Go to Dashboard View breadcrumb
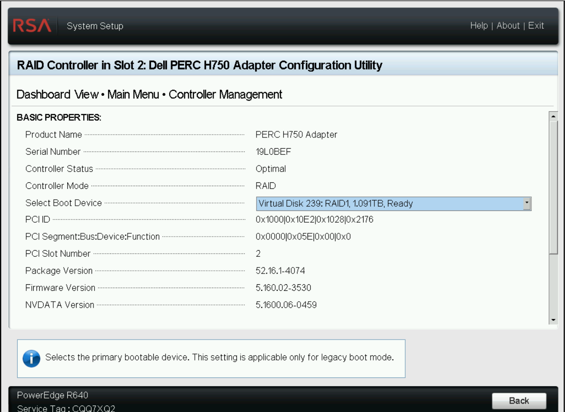 57,94
